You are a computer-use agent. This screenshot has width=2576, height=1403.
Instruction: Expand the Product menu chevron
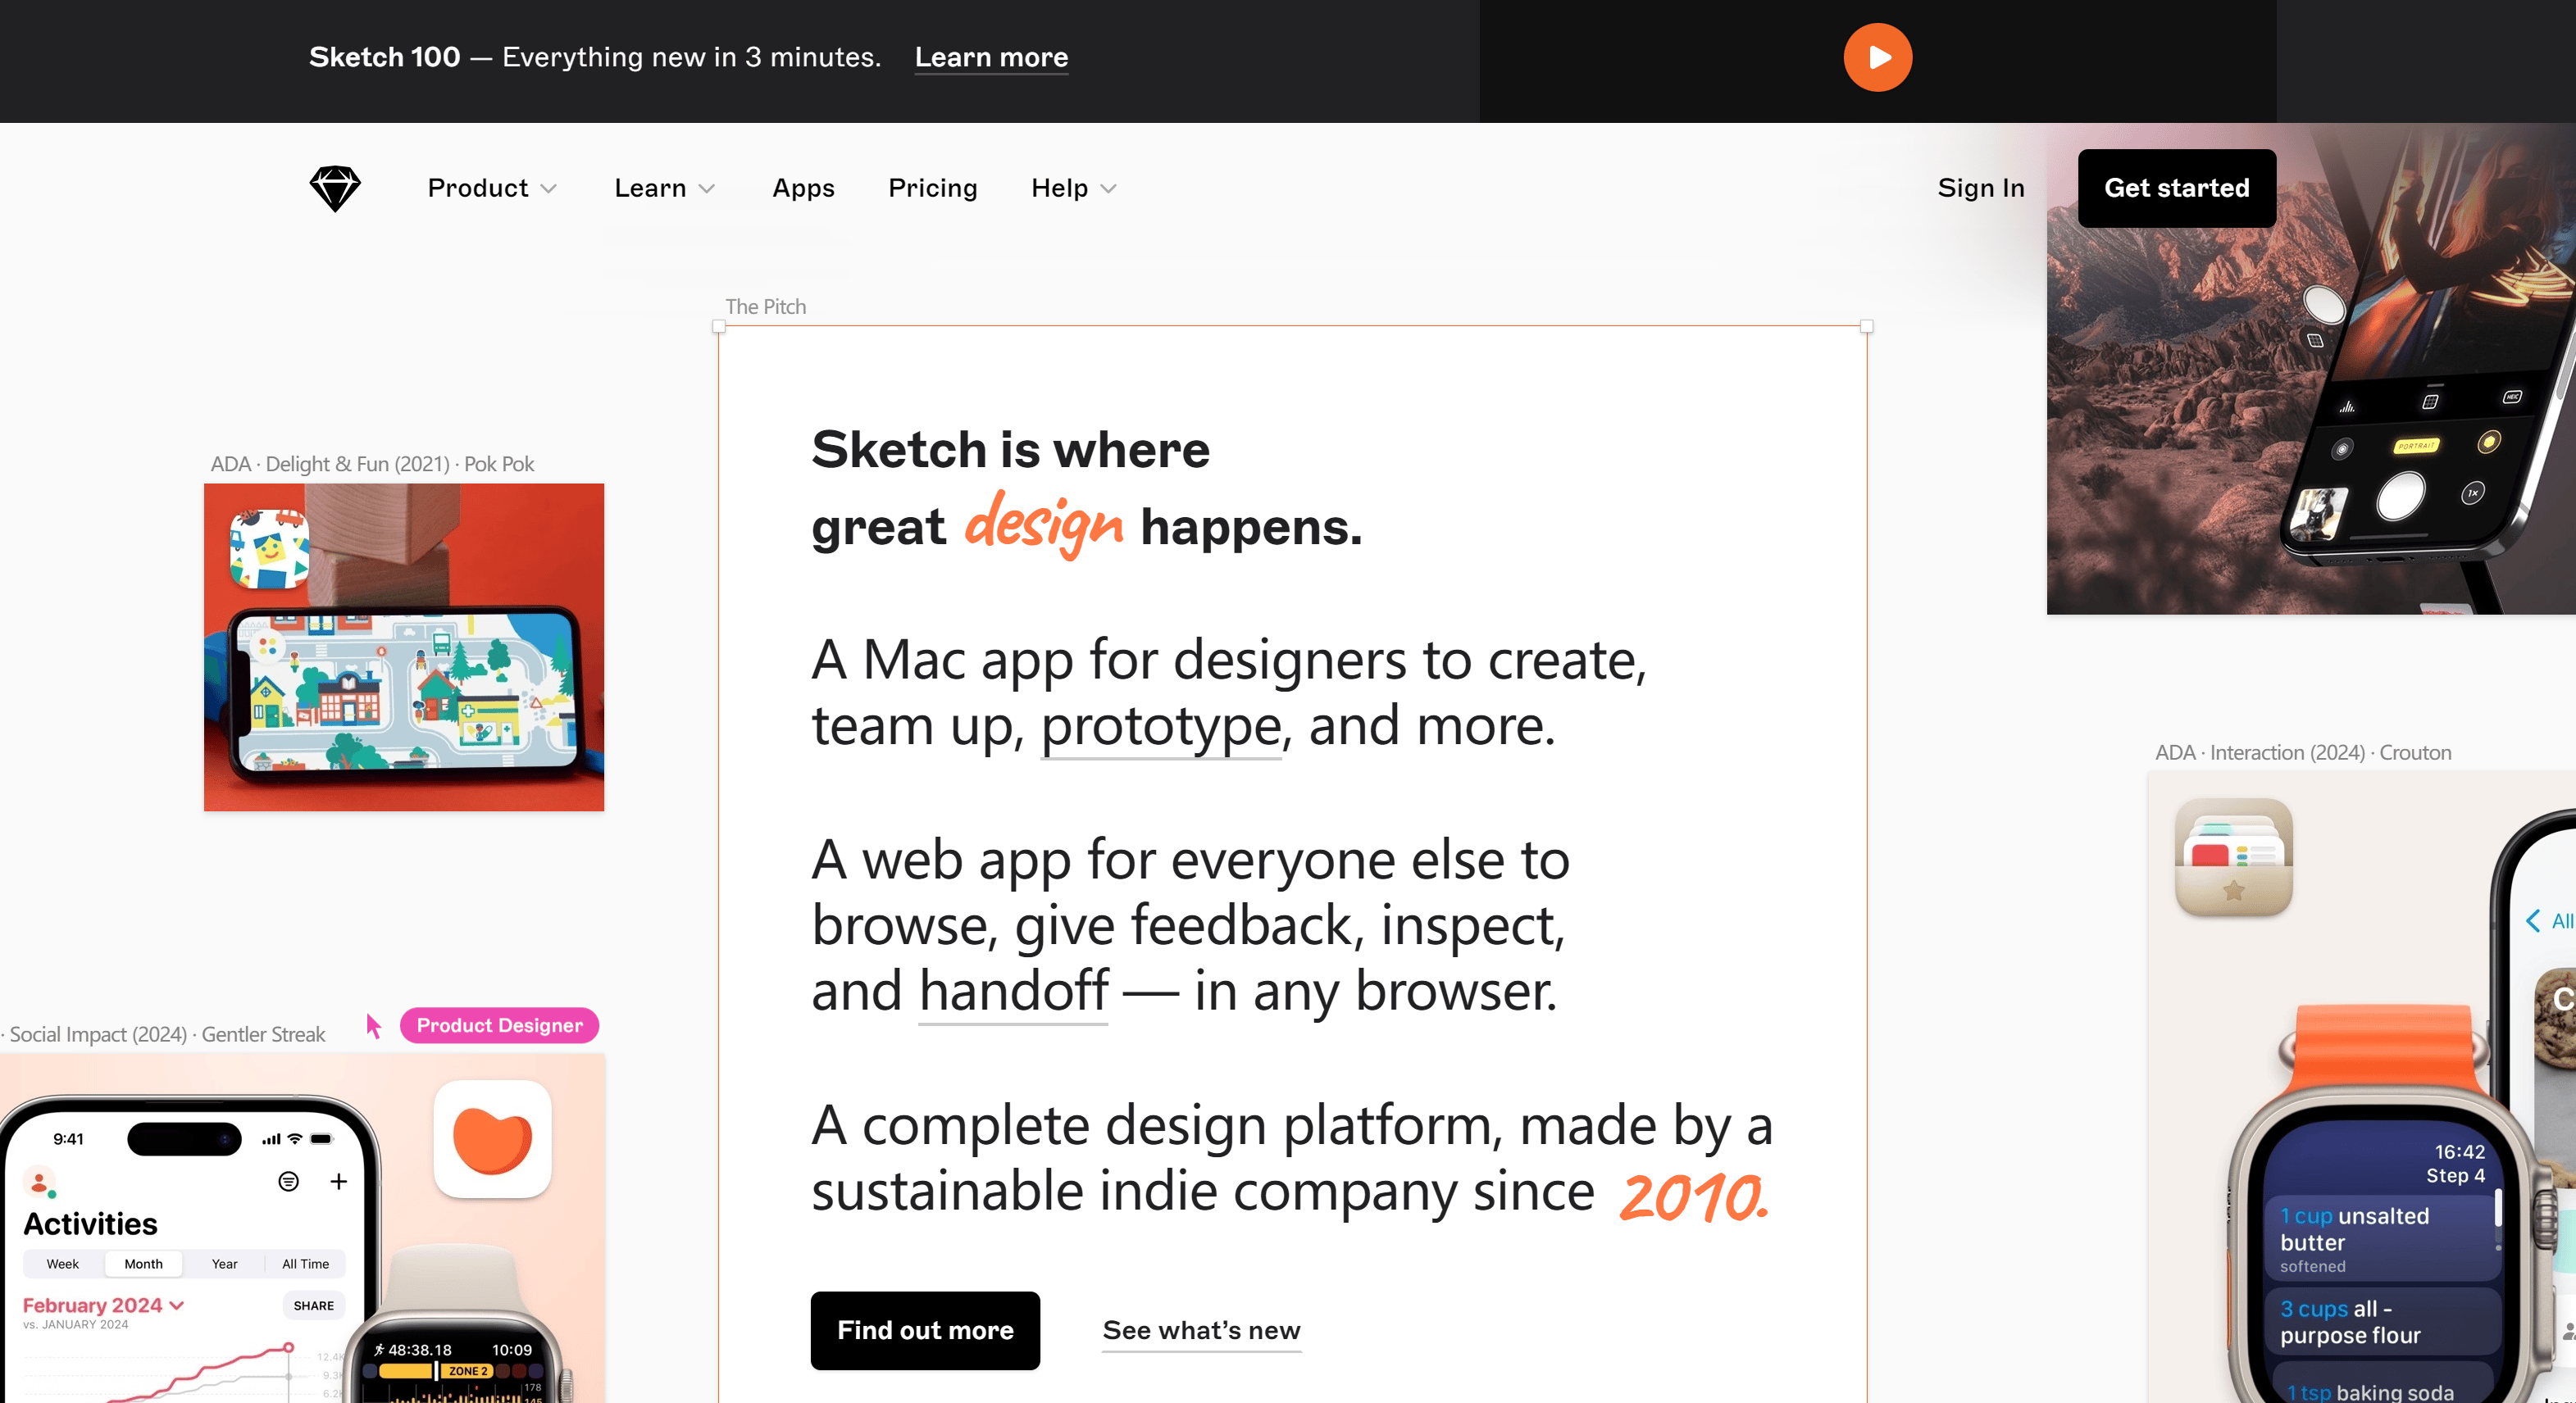548,188
